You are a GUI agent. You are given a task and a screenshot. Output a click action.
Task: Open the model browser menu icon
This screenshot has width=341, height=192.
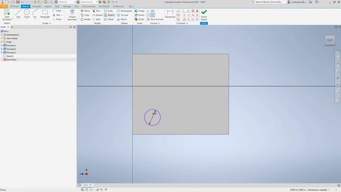coord(75,27)
